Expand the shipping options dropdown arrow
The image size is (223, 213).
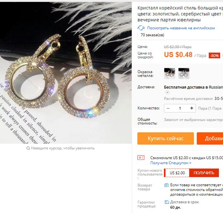[167, 92]
